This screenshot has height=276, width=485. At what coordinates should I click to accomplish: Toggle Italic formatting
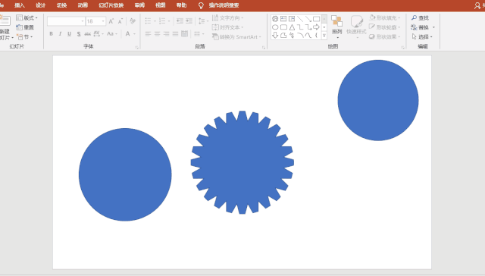61,33
